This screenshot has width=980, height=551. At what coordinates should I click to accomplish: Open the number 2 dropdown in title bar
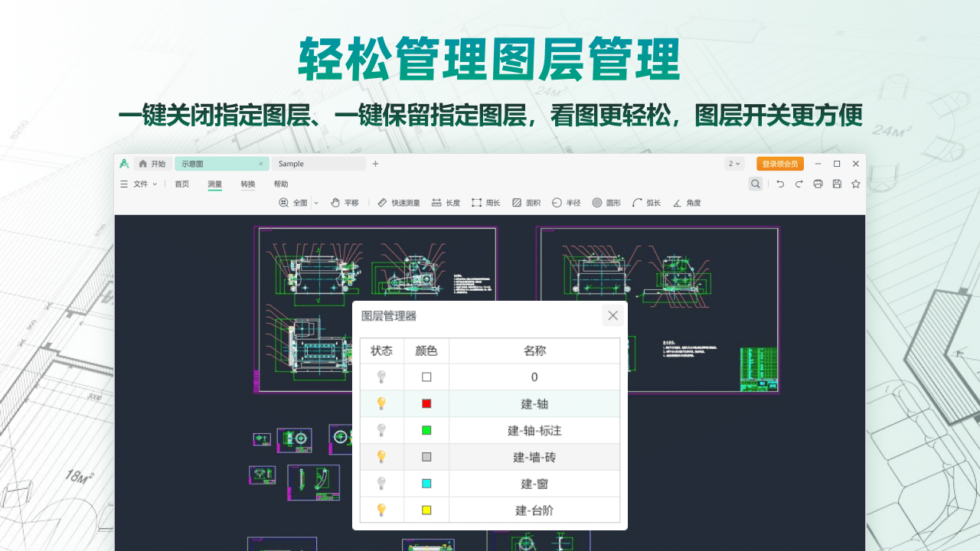734,164
